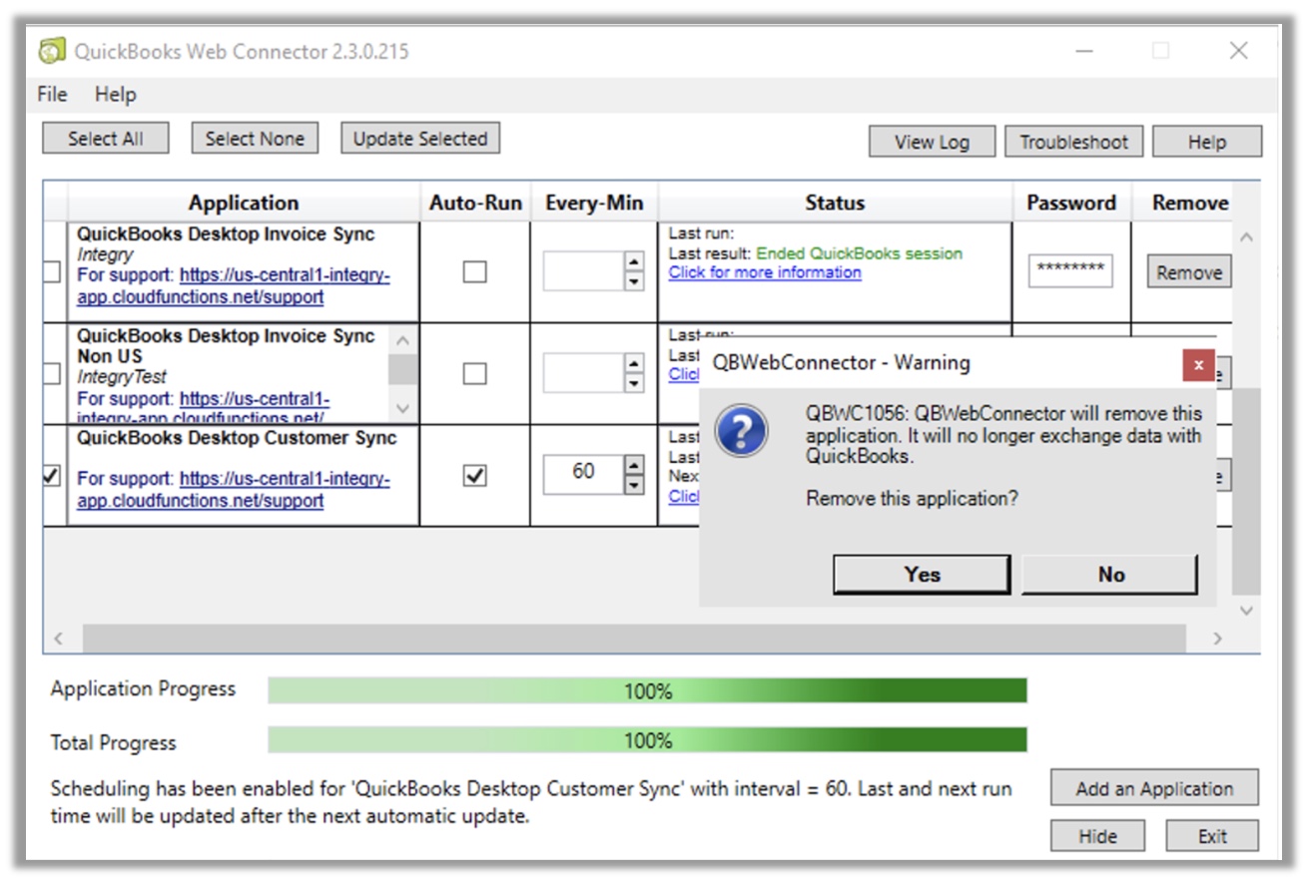
Task: Increase Customer Sync interval above 60
Action: pyautogui.click(x=633, y=465)
